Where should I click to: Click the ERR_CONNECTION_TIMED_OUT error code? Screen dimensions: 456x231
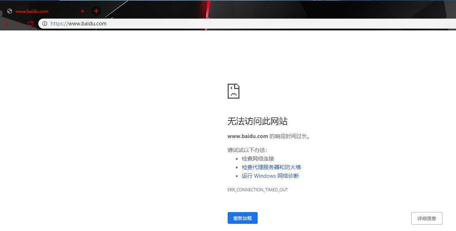tap(257, 190)
